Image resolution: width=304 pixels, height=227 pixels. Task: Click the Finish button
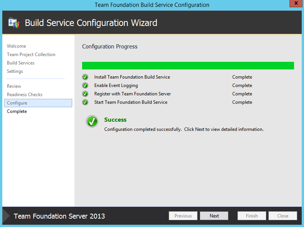[x=252, y=216]
